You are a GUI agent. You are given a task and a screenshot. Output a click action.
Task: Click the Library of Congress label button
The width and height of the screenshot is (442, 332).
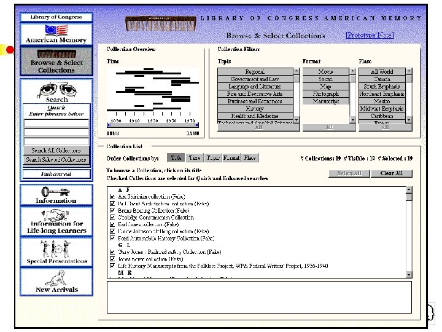pos(56,17)
